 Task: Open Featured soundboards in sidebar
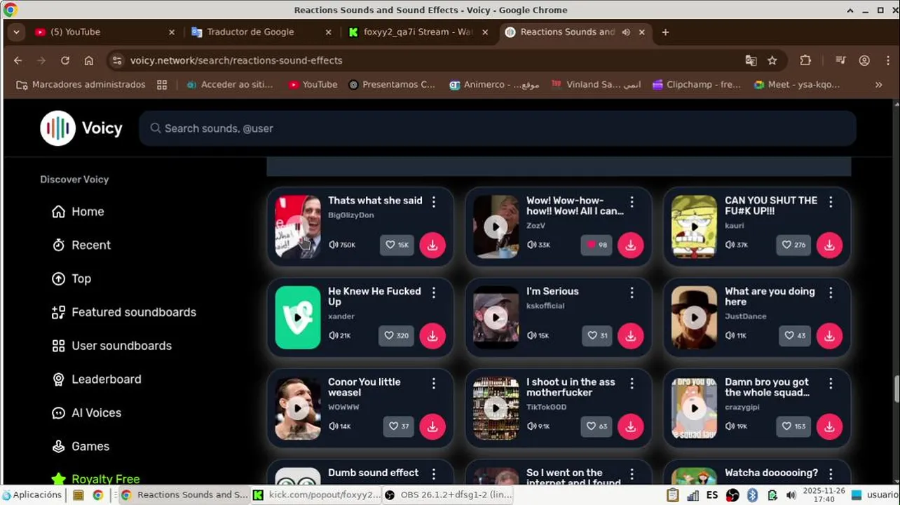pos(124,312)
